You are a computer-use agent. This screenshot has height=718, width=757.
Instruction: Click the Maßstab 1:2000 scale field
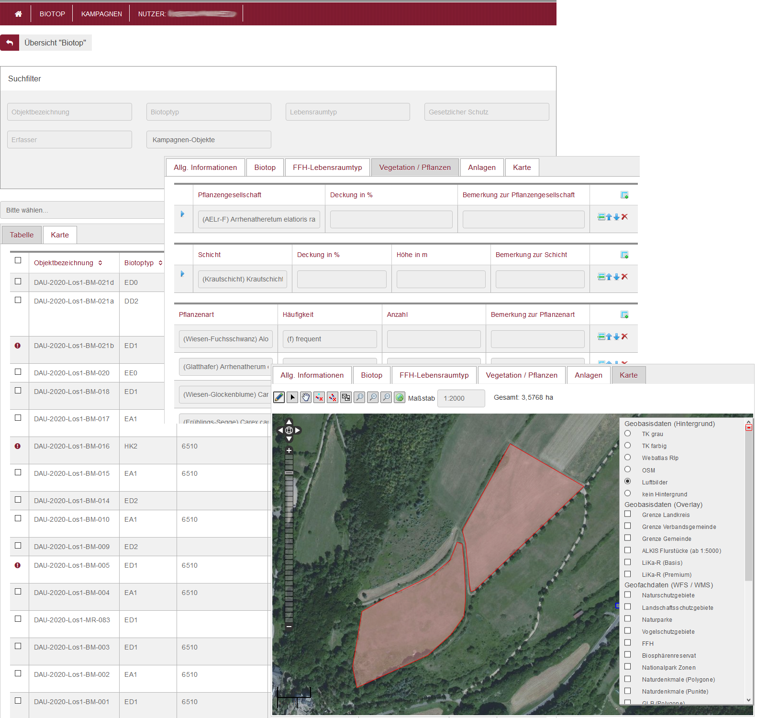461,398
